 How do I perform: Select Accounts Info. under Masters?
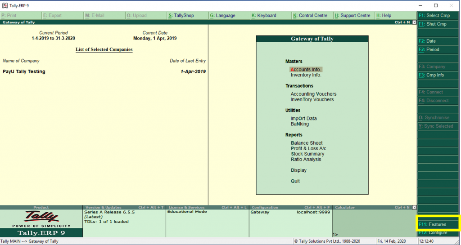[306, 70]
